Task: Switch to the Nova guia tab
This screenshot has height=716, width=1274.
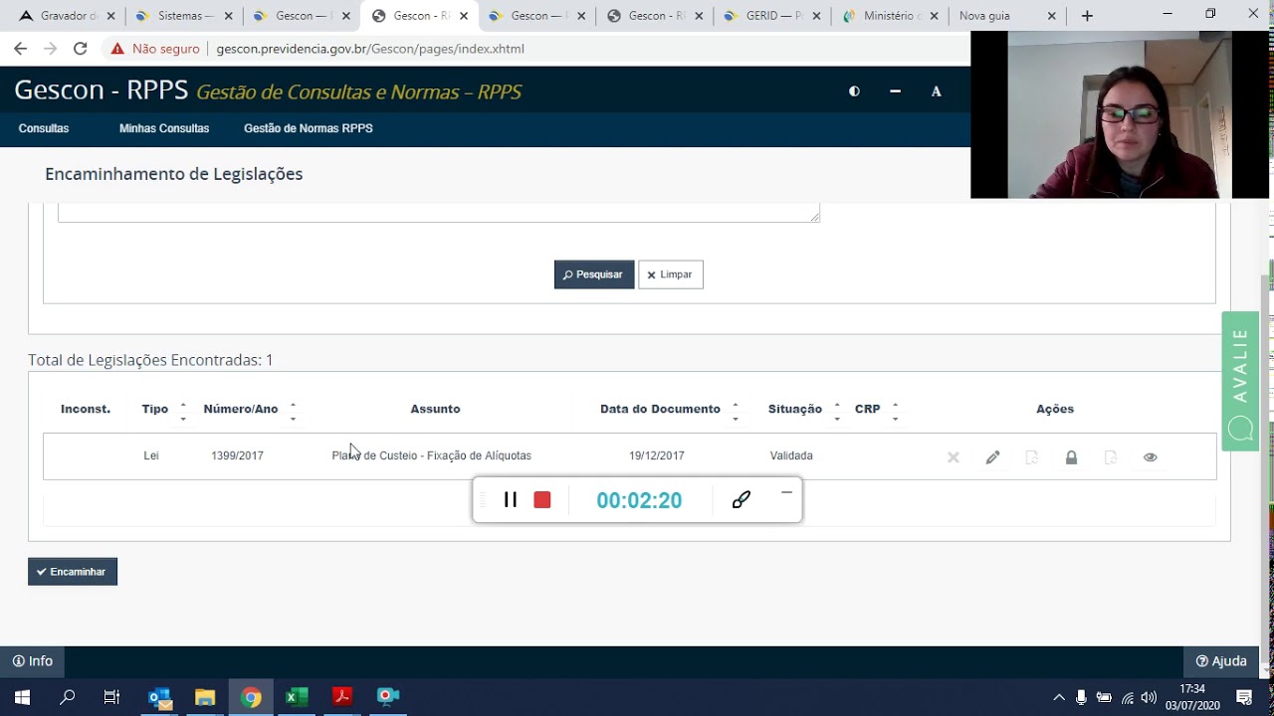Action: tap(1005, 16)
